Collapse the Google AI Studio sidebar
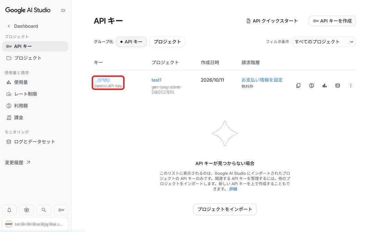The height and width of the screenshot is (232, 377). tap(63, 10)
